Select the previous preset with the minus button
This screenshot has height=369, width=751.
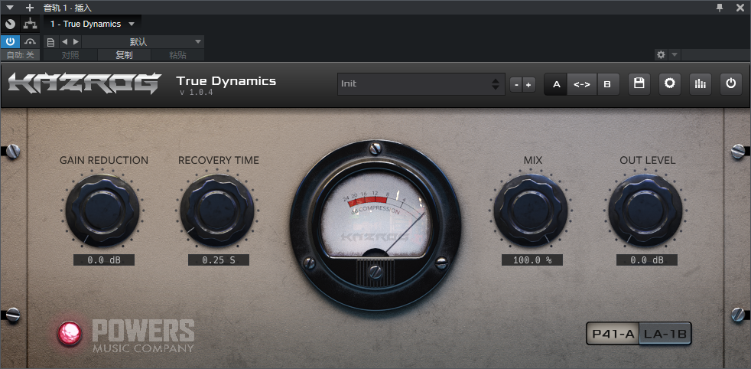pyautogui.click(x=515, y=85)
